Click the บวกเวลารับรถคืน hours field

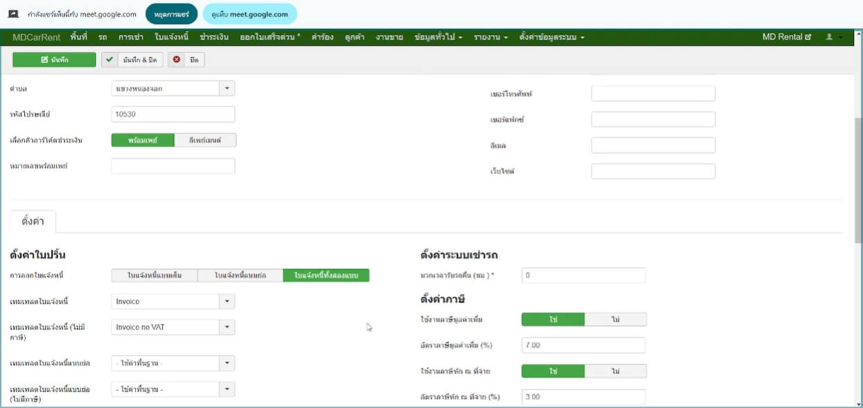click(x=583, y=275)
